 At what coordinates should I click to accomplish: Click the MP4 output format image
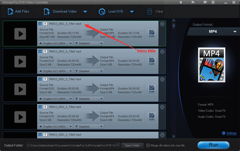(x=212, y=65)
